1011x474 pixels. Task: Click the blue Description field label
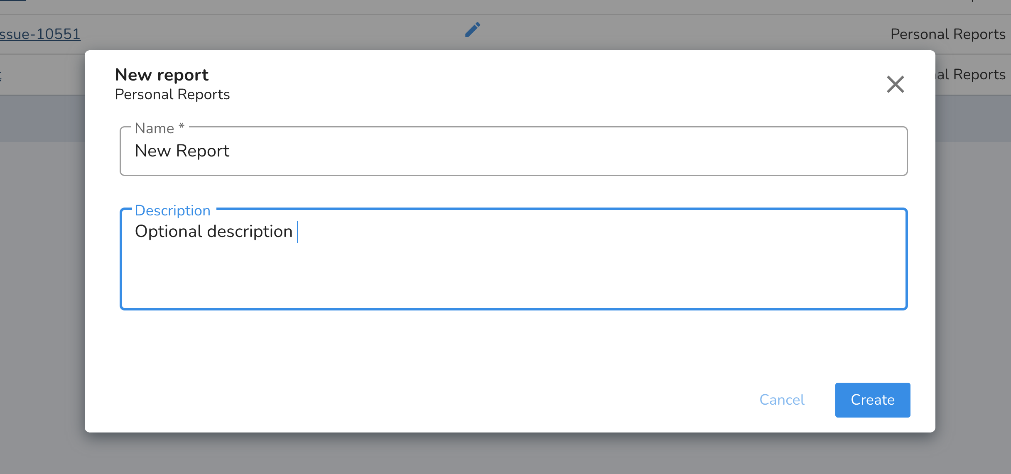pos(172,210)
